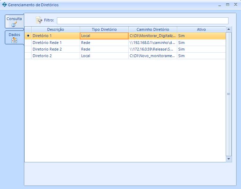Click the application logo in the title bar

(x=5, y=5)
